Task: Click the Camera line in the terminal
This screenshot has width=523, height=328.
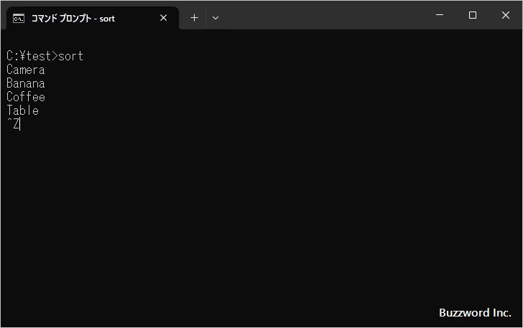Action: coord(25,70)
